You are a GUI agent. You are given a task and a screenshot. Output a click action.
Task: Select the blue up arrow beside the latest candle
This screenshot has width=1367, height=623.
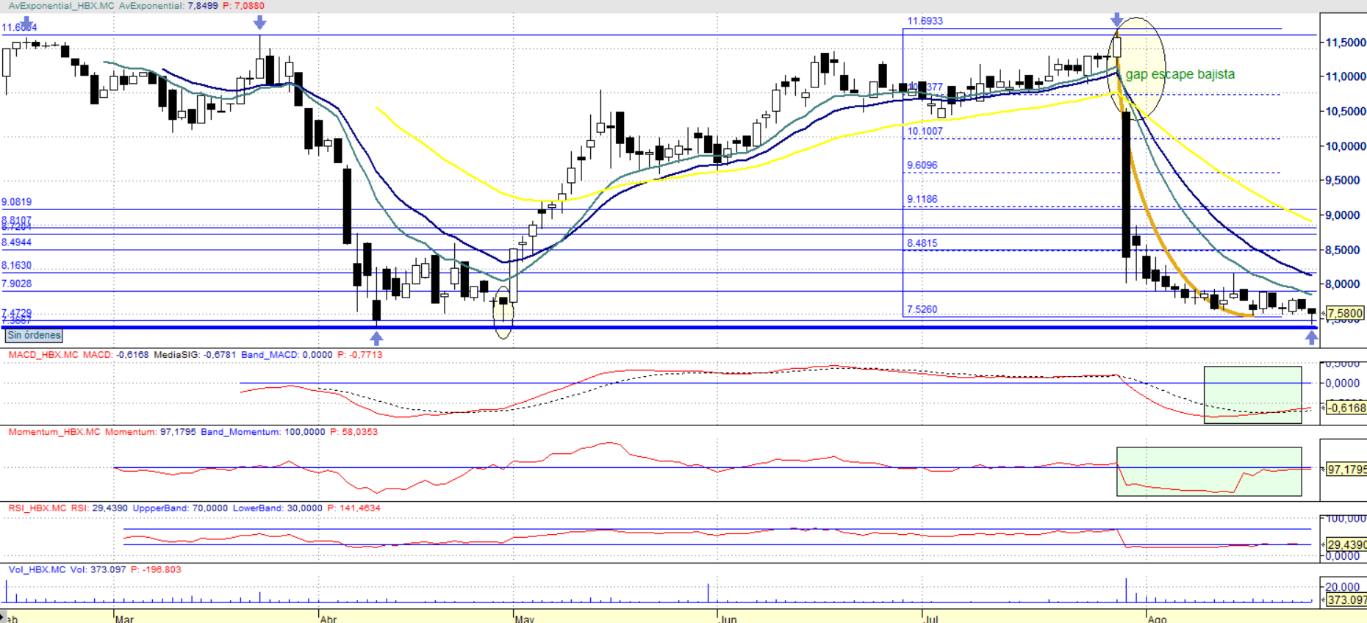click(x=1311, y=337)
